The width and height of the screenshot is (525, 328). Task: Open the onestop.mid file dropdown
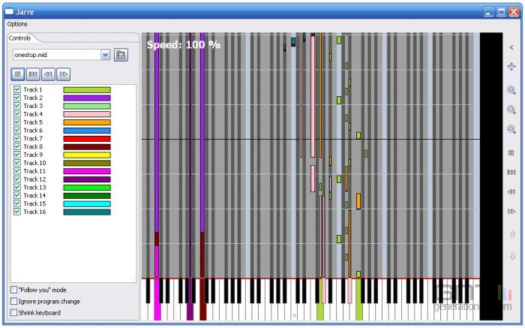pos(105,55)
